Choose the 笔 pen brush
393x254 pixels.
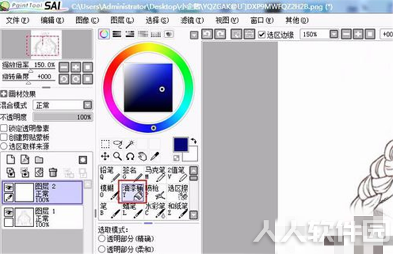110,210
